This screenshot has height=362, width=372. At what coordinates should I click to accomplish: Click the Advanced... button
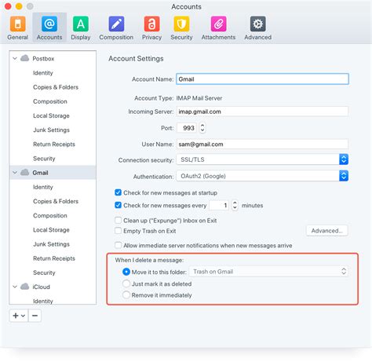[x=327, y=231]
